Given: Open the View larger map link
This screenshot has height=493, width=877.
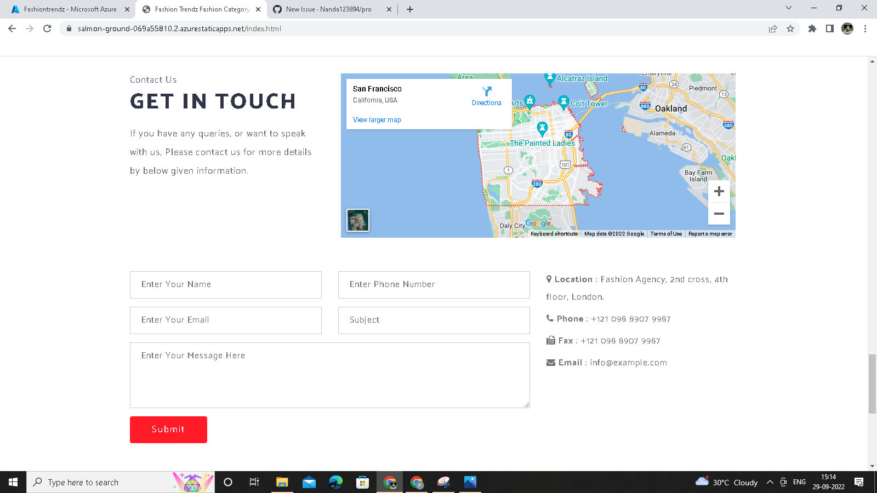Looking at the screenshot, I should click(x=377, y=119).
